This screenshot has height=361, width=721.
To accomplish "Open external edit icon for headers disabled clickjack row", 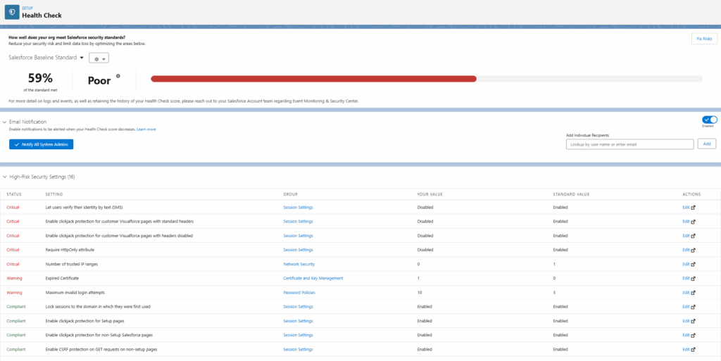I will [693, 236].
